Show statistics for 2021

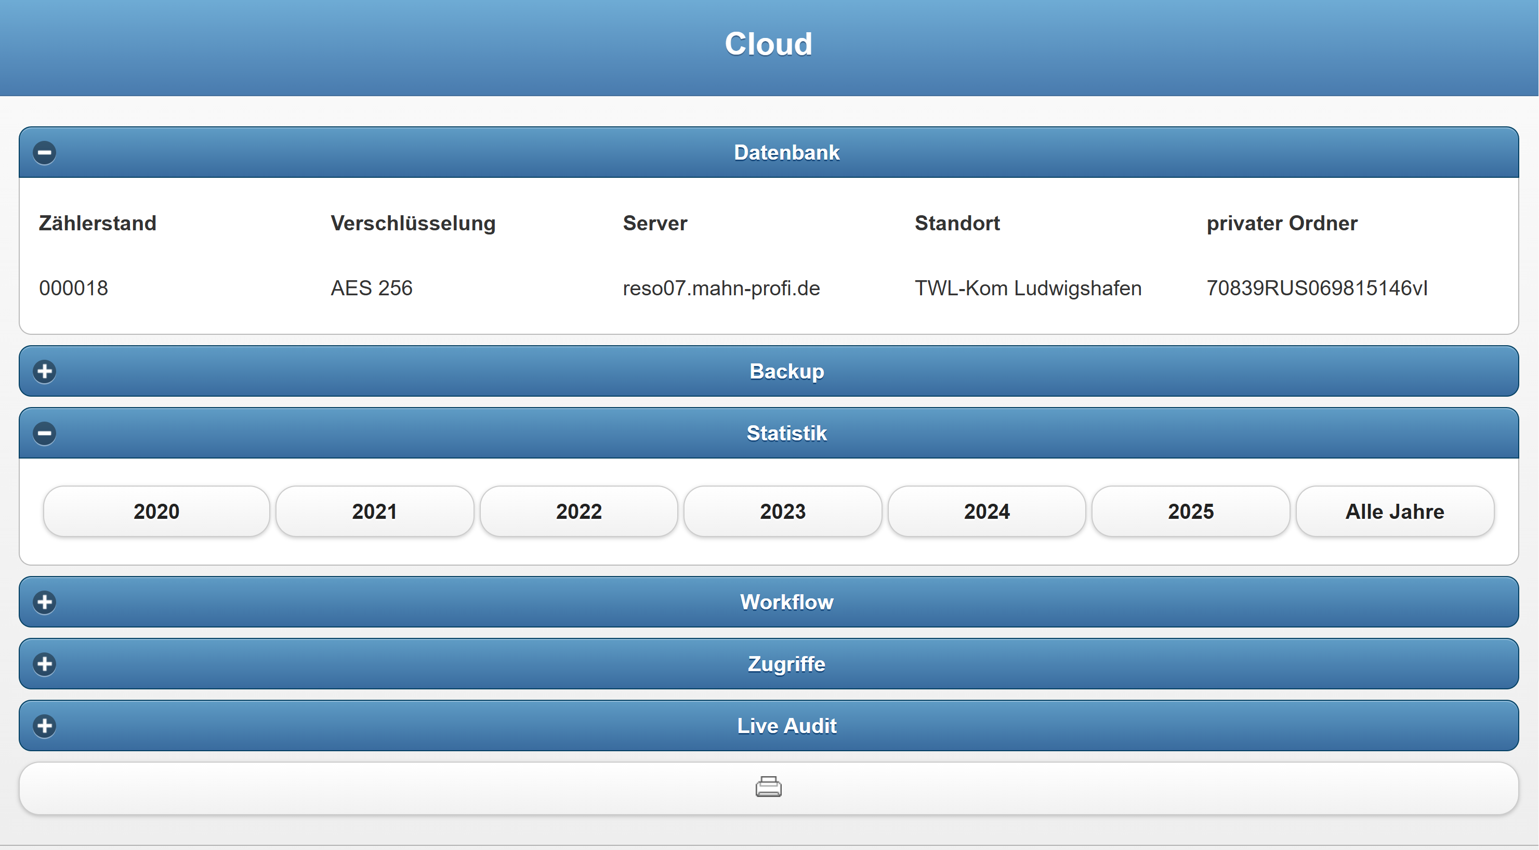point(375,512)
